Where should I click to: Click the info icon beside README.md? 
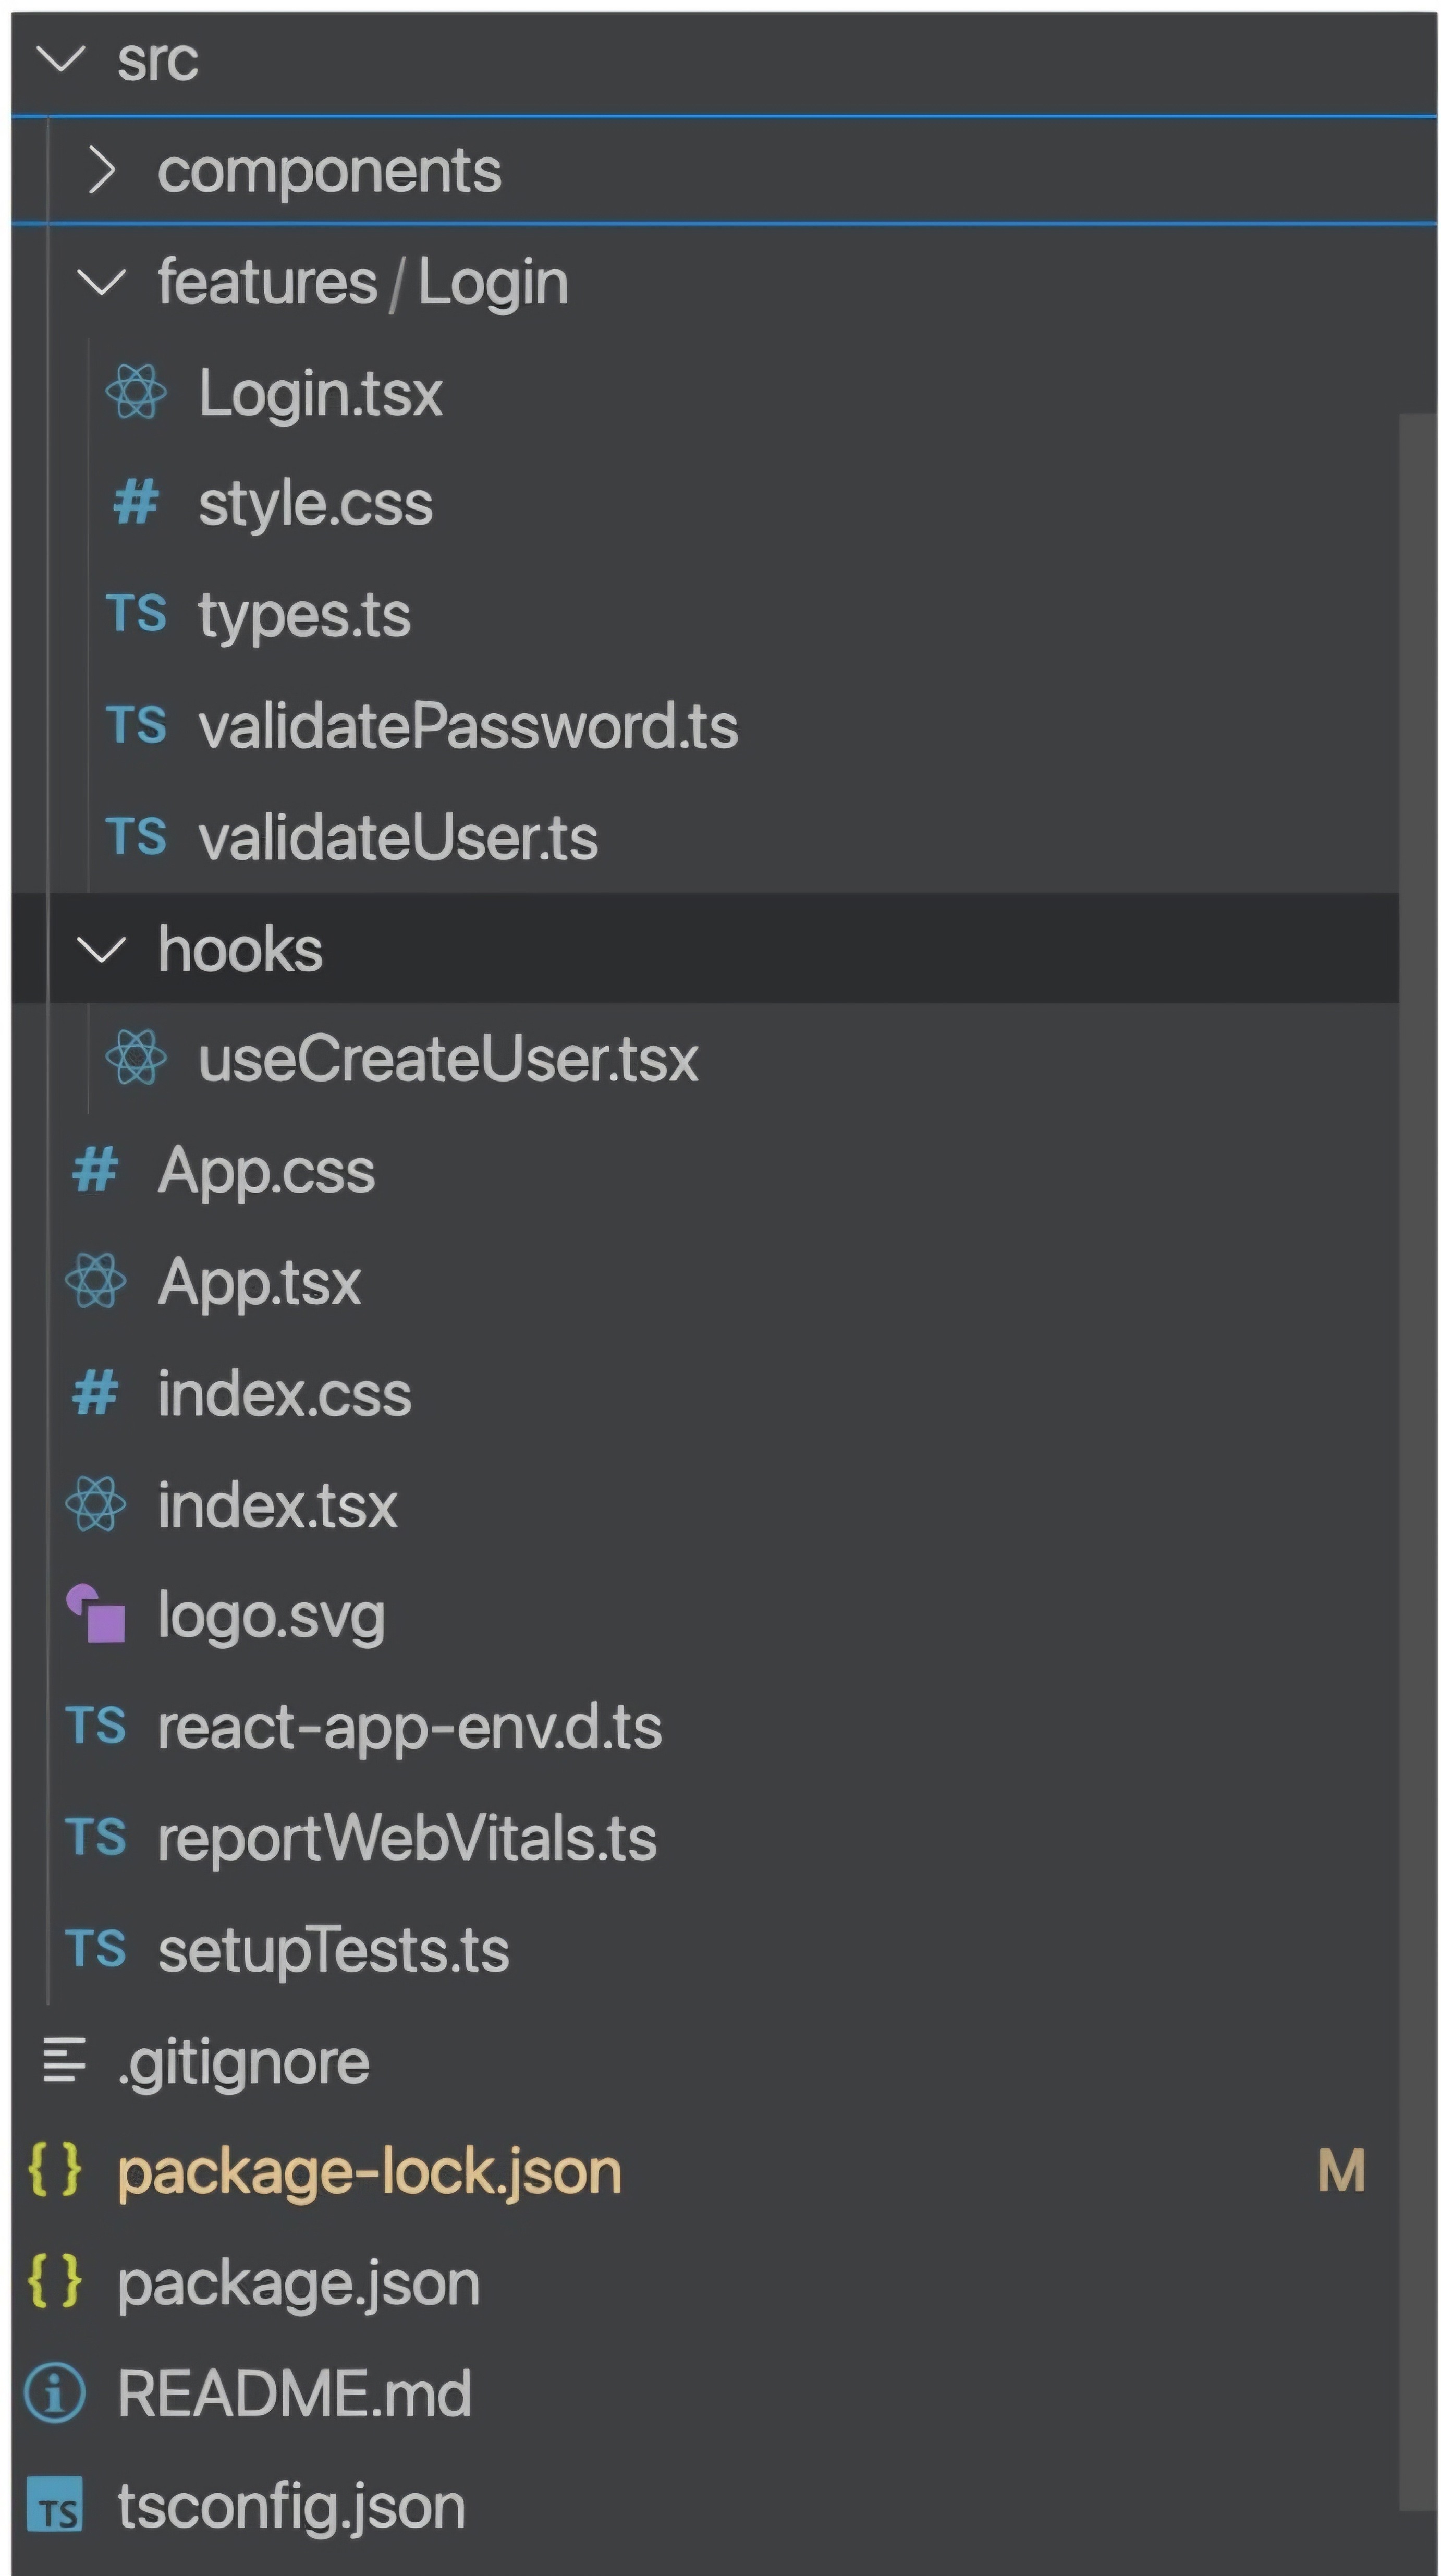coord(55,2394)
